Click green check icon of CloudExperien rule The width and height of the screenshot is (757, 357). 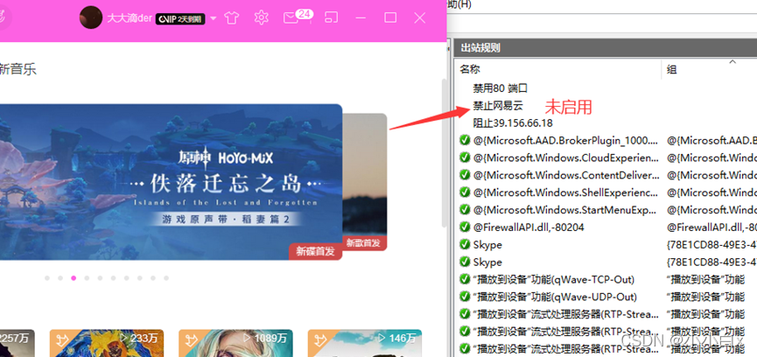point(465,157)
